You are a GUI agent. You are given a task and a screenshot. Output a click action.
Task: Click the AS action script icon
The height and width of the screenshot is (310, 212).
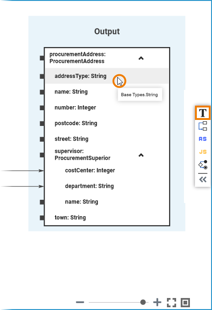pyautogui.click(x=203, y=139)
